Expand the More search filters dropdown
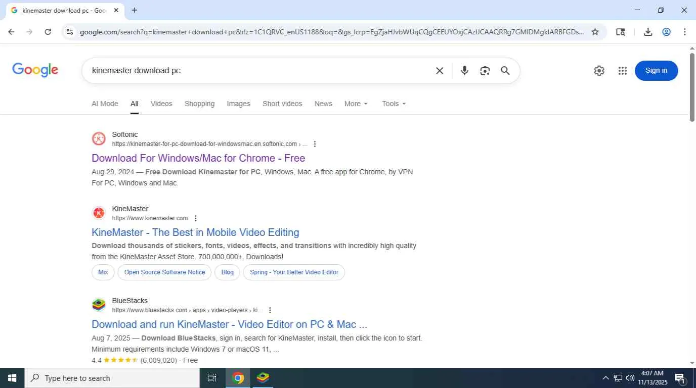696x388 pixels. tap(356, 104)
